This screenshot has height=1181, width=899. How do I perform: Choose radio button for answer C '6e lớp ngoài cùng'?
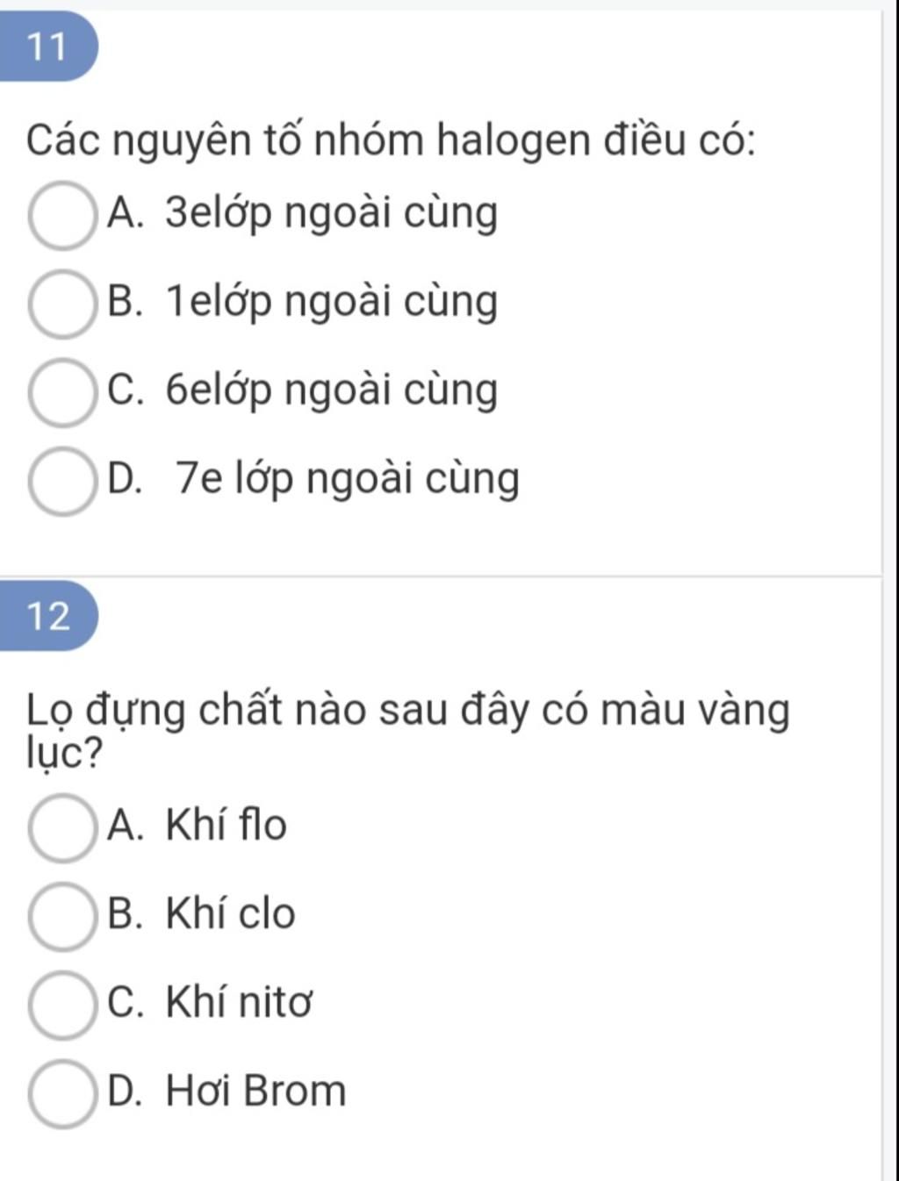(61, 393)
